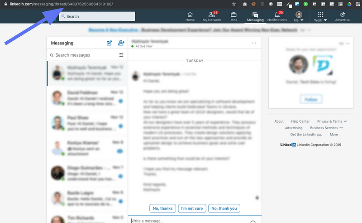
Task: Click the lock site-info icon
Action: pyautogui.click(x=5, y=4)
